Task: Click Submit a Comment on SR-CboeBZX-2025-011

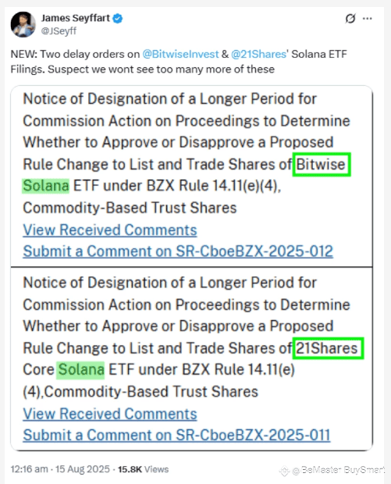Action: [177, 436]
